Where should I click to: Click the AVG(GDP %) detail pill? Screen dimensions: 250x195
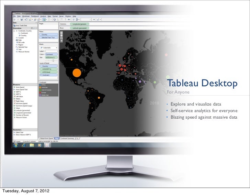click(x=48, y=69)
